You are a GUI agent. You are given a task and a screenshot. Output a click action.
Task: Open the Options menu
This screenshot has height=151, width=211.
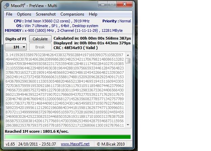pyautogui.click(x=24, y=14)
